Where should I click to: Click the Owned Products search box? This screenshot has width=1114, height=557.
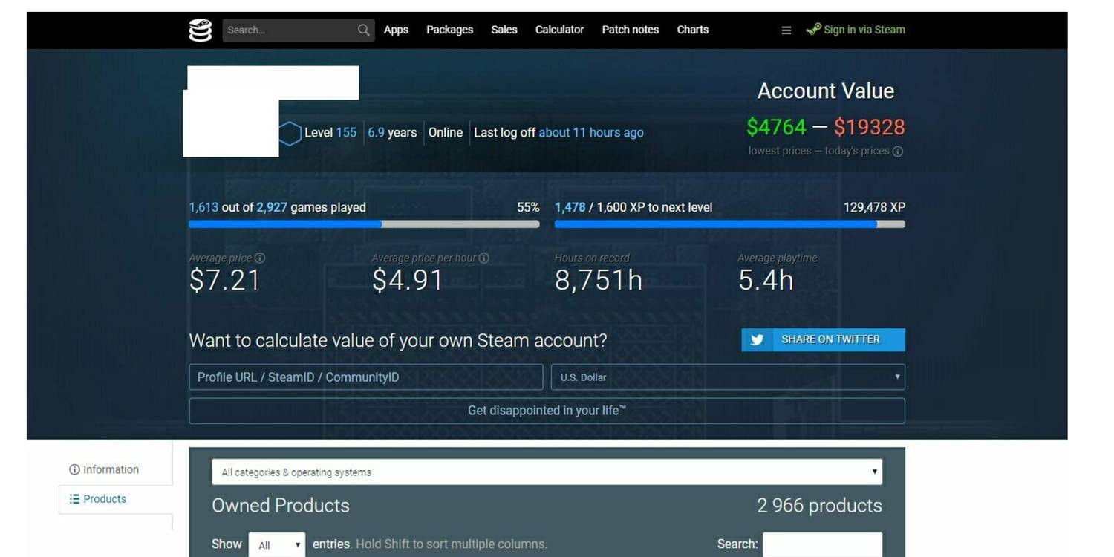click(822, 544)
